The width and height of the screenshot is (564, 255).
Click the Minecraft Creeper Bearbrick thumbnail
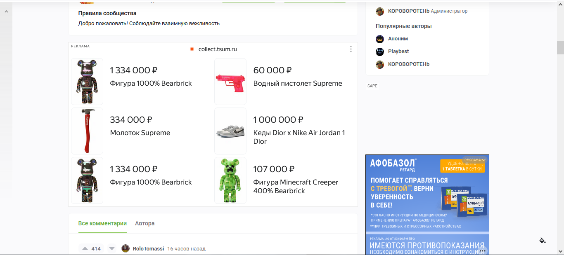click(230, 180)
